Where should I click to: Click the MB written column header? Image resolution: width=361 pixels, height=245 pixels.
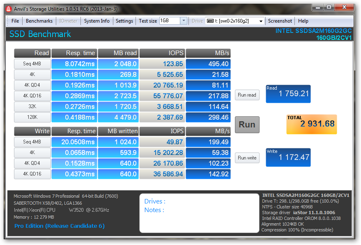coord(118,131)
